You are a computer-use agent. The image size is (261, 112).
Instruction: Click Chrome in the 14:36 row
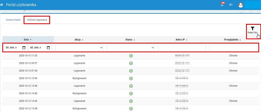233,101
